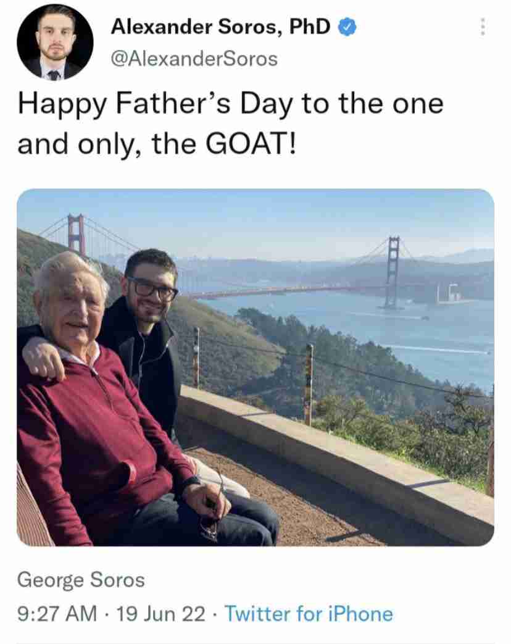Open the @AlexanderSoros handle link
Screen dimensions: 511x644
pyautogui.click(x=194, y=59)
